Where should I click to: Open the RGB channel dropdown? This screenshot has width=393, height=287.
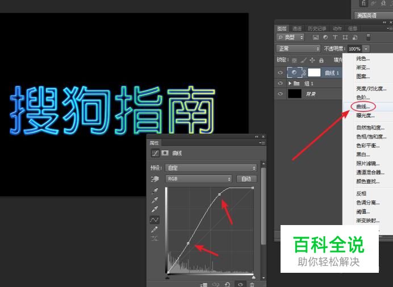click(x=199, y=179)
